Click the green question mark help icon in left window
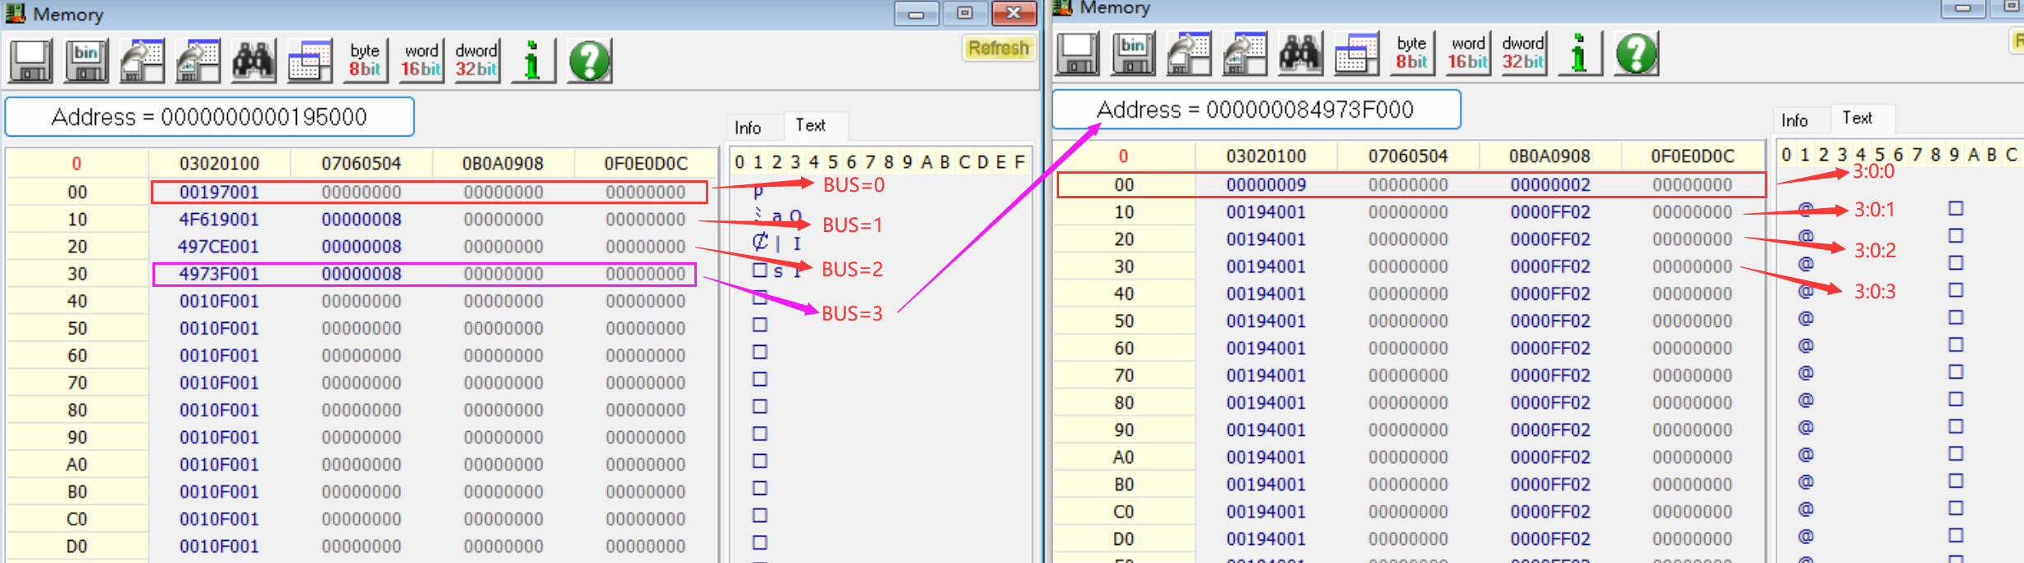This screenshot has height=563, width=2024. click(x=589, y=61)
